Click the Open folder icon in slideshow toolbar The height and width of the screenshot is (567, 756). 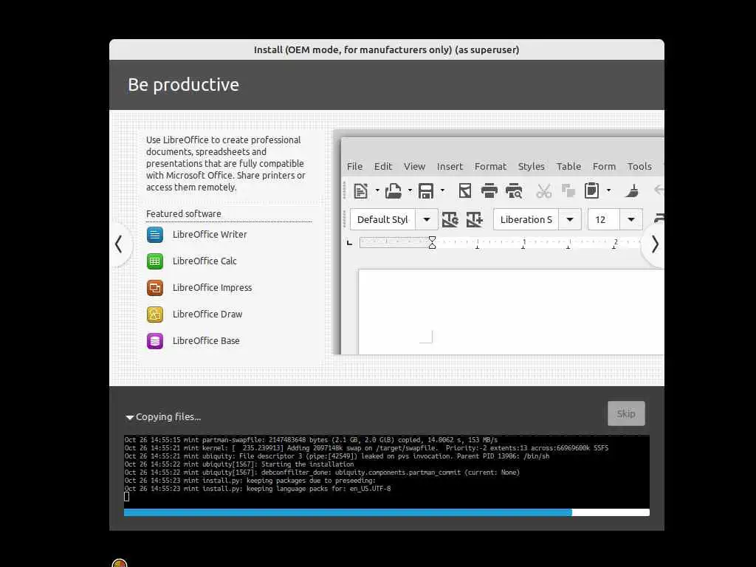point(394,191)
